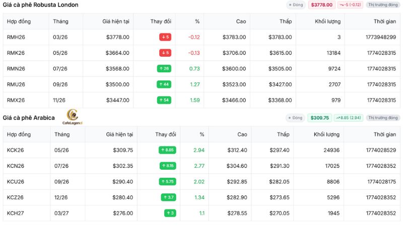Click the CafeLegend coffee bean logo

point(73,117)
